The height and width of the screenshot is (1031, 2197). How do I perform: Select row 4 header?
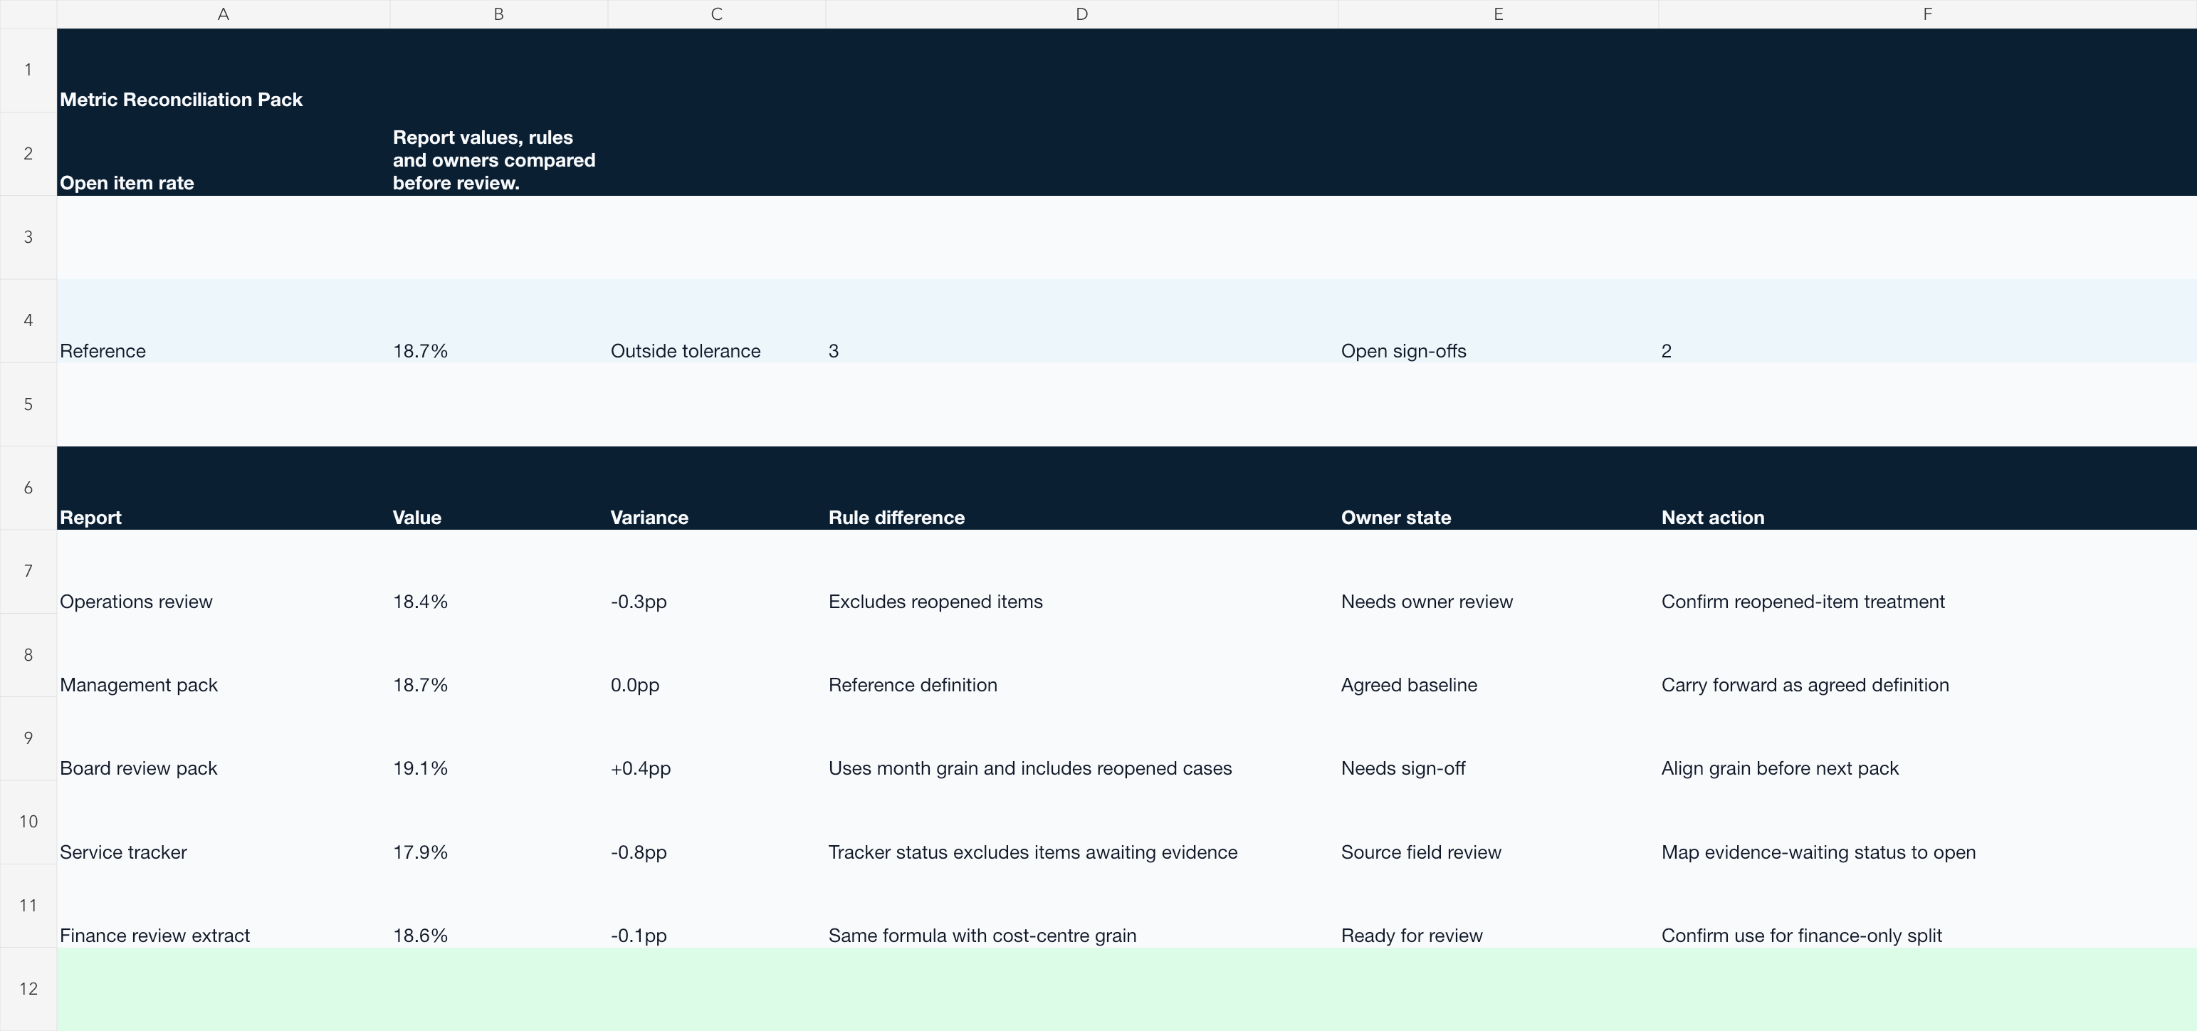click(28, 320)
